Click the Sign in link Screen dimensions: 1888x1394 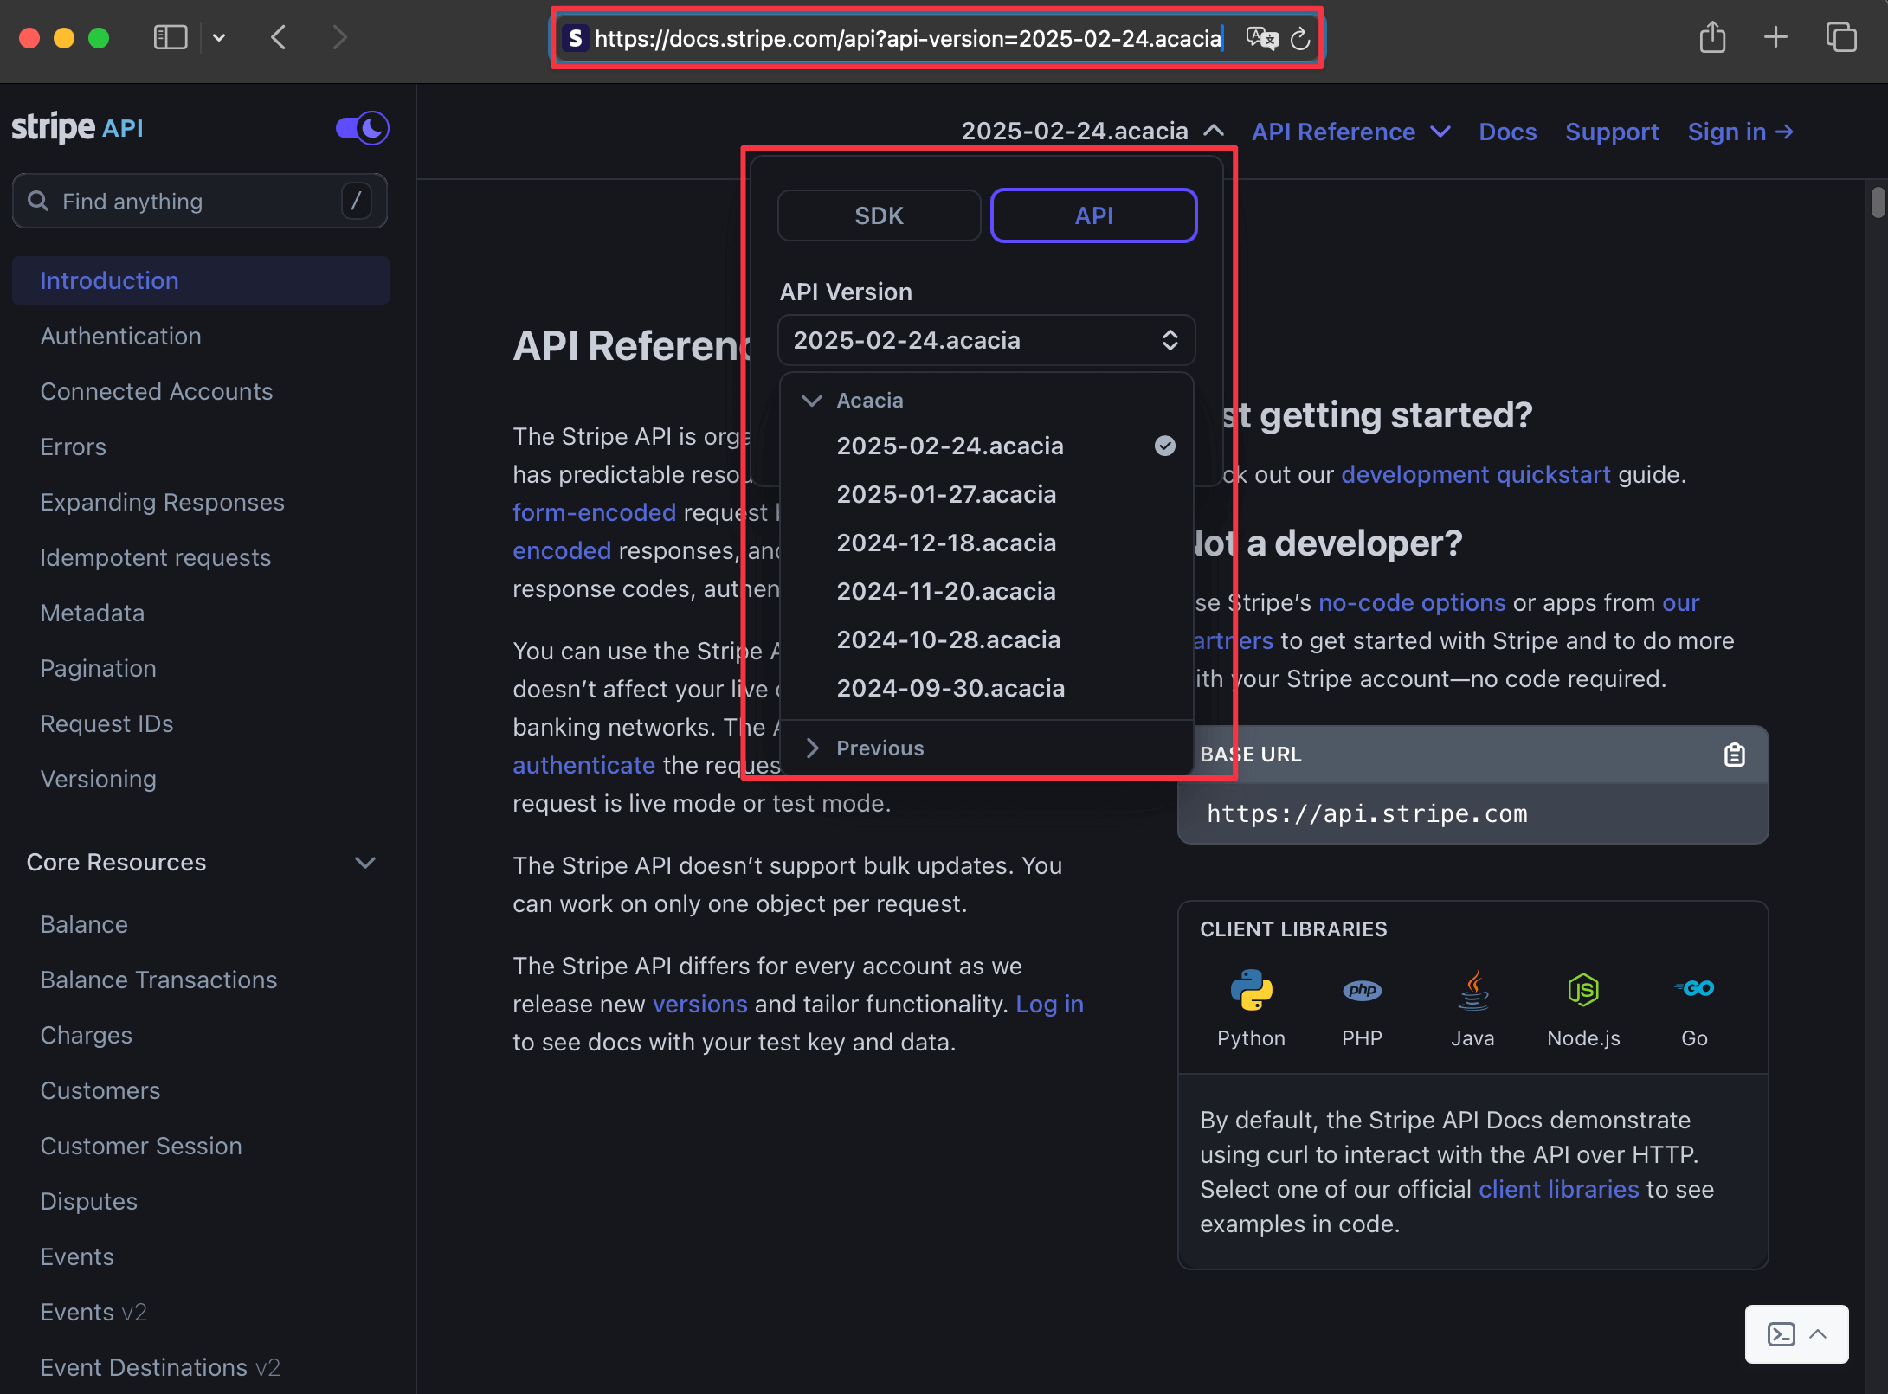1740,132
